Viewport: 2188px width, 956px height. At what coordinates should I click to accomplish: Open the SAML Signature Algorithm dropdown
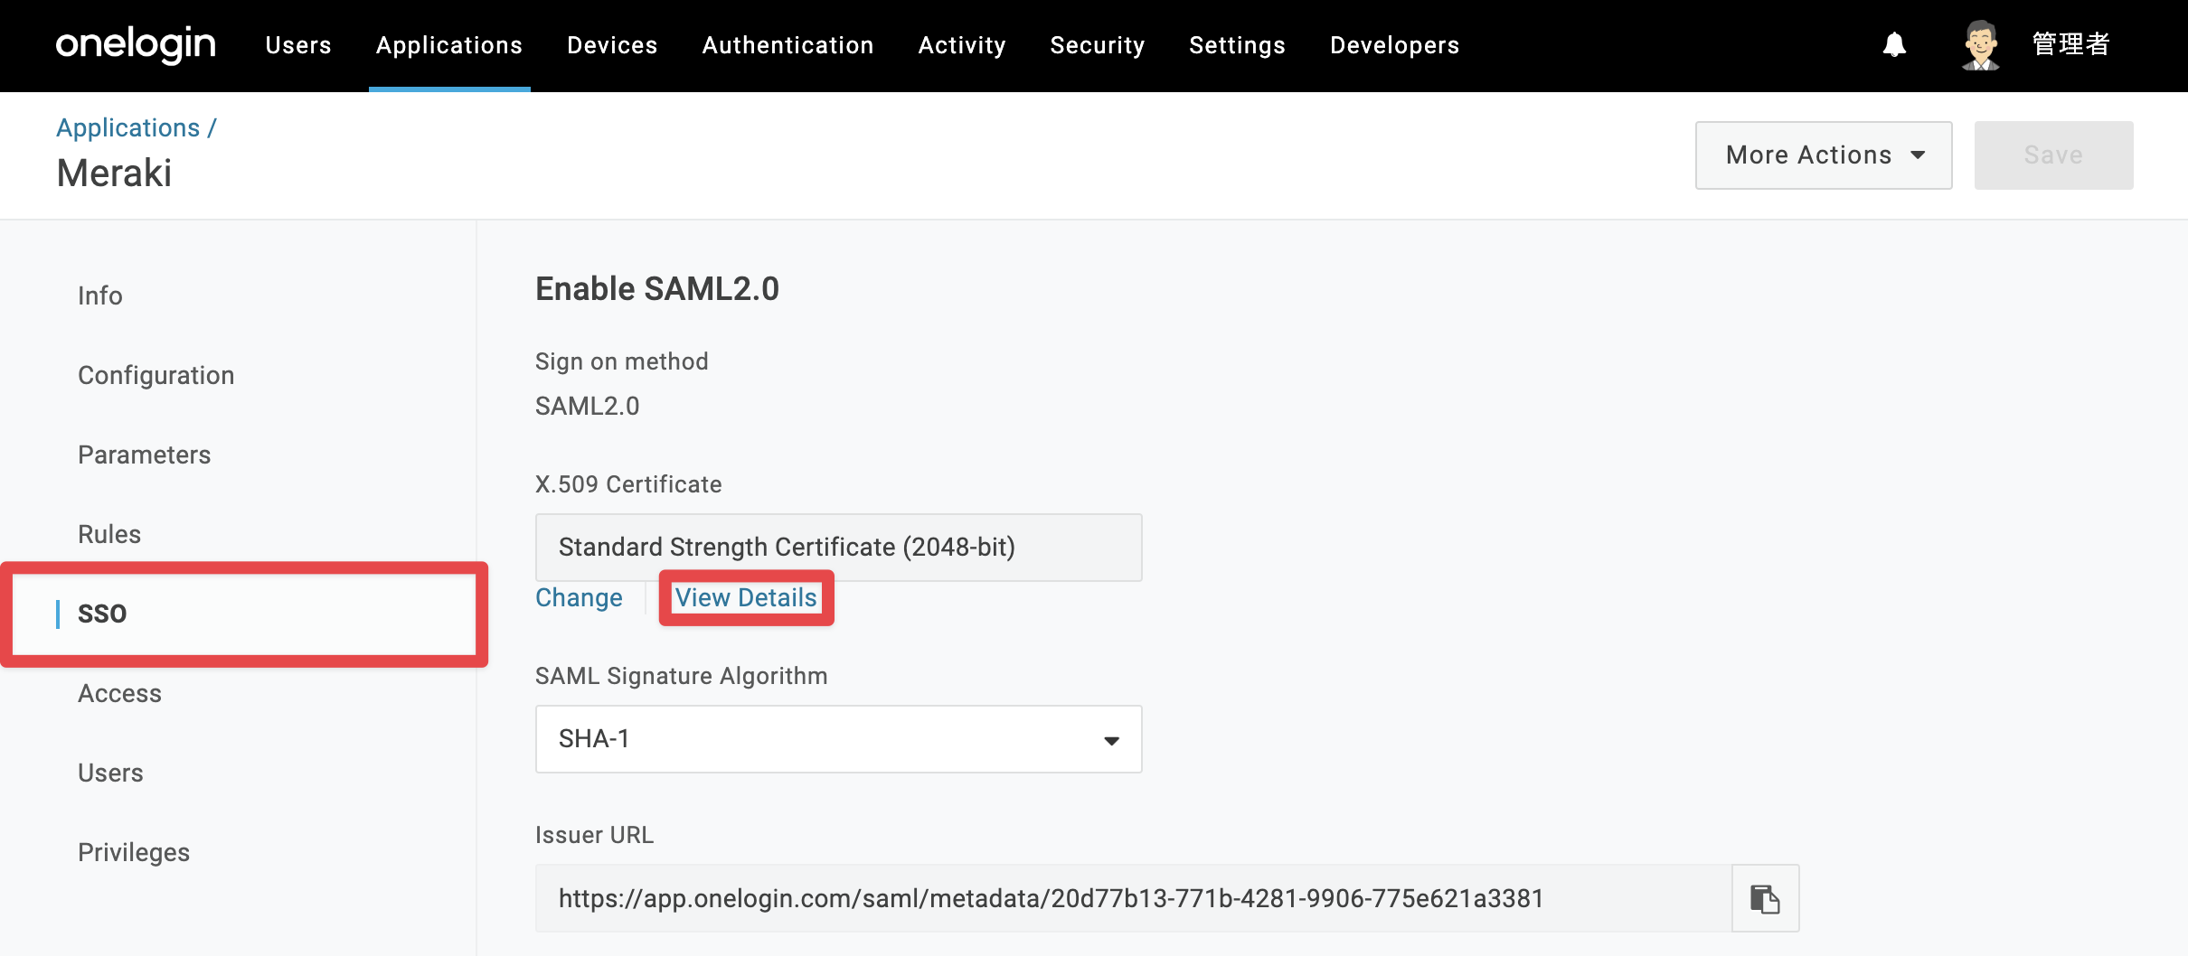click(839, 739)
